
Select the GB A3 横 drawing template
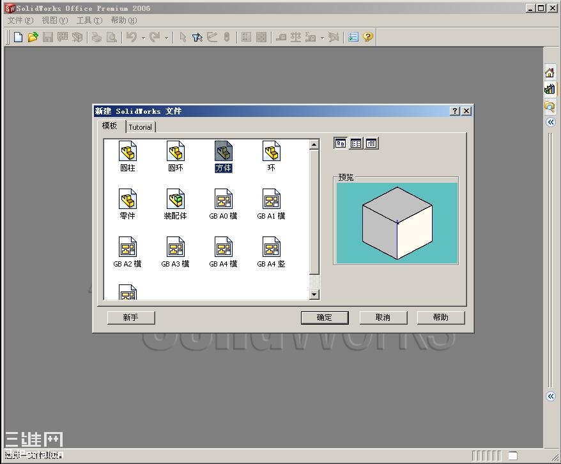(176, 252)
